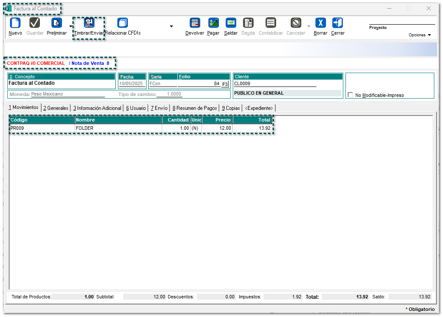Click the Pagar icon

[213, 23]
